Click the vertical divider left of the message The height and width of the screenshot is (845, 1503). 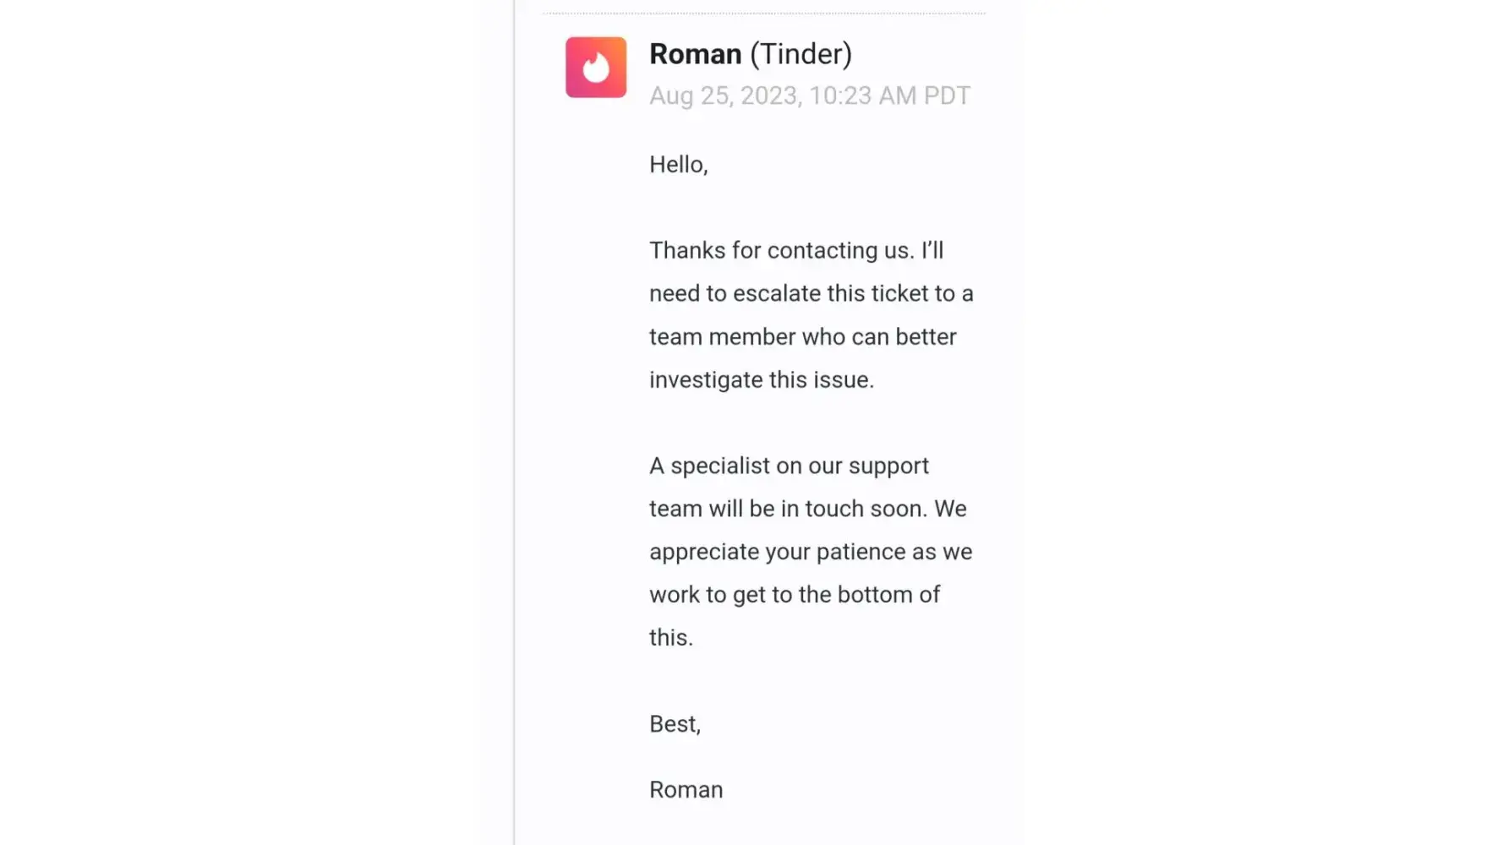point(514,422)
